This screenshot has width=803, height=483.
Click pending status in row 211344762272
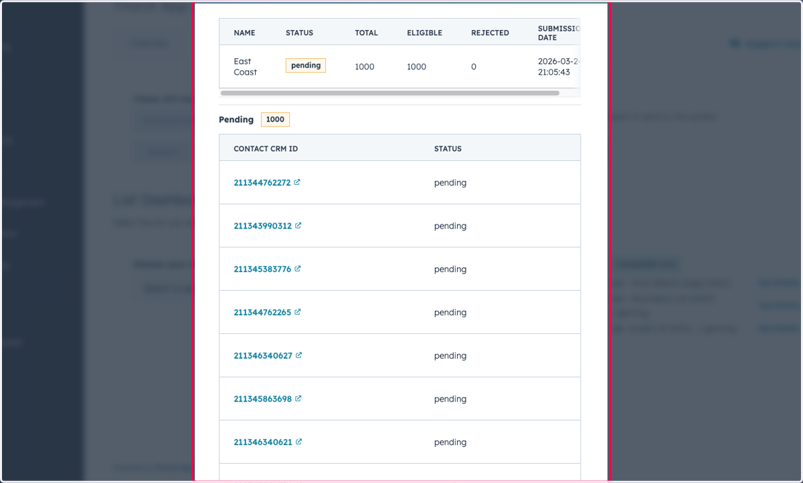pyautogui.click(x=450, y=183)
